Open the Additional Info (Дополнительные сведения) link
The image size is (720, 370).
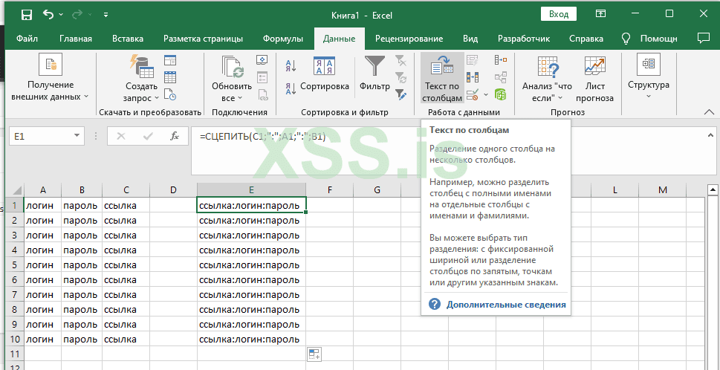coord(505,305)
